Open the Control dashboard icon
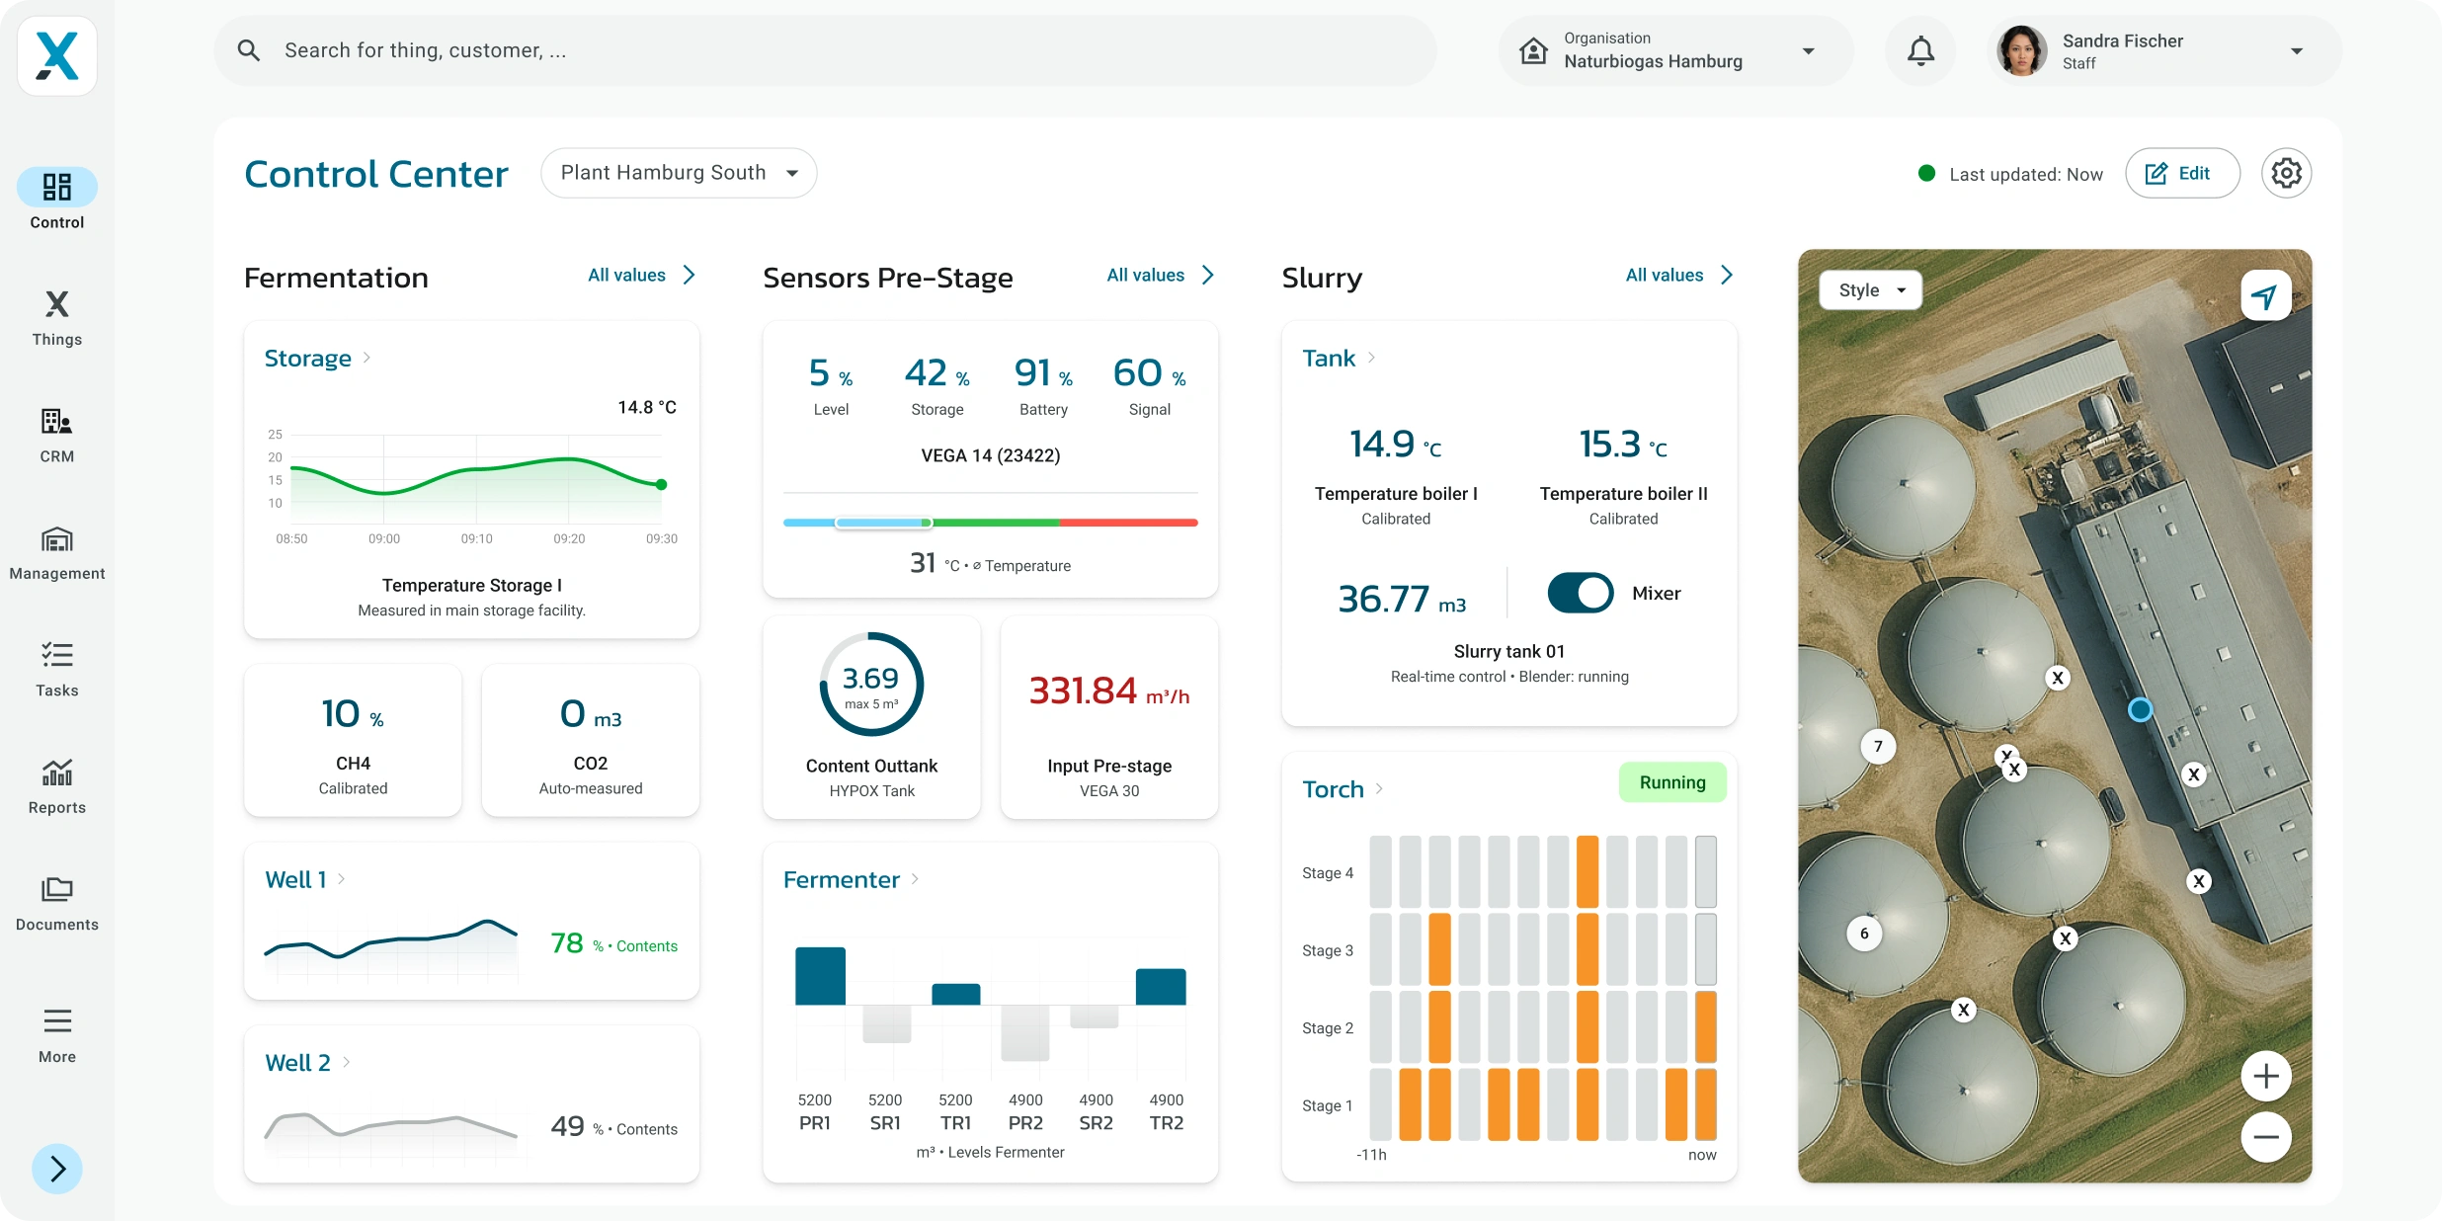 (x=57, y=187)
